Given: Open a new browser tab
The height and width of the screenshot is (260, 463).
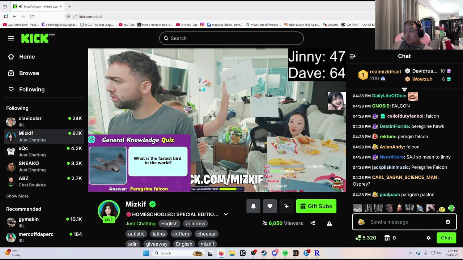Looking at the screenshot, I should pos(70,6).
